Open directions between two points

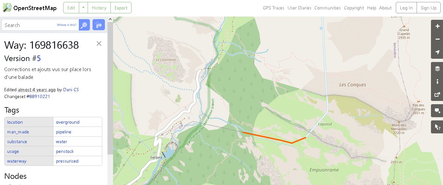[x=99, y=25]
